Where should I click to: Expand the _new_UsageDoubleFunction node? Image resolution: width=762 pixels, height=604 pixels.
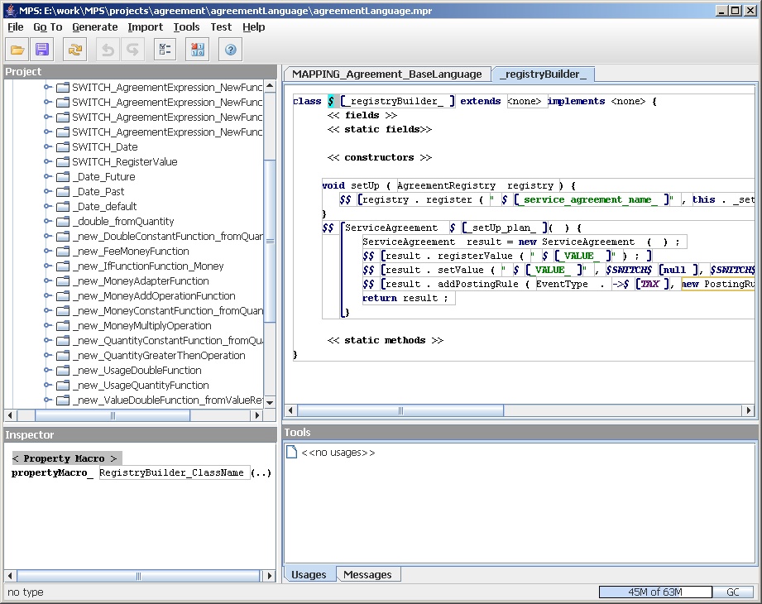click(x=47, y=371)
